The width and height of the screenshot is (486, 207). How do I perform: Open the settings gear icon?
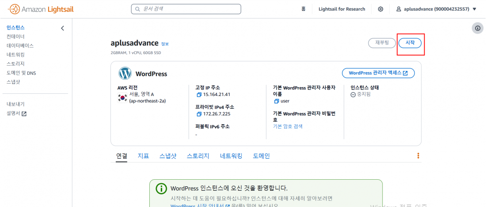pyautogui.click(x=380, y=9)
